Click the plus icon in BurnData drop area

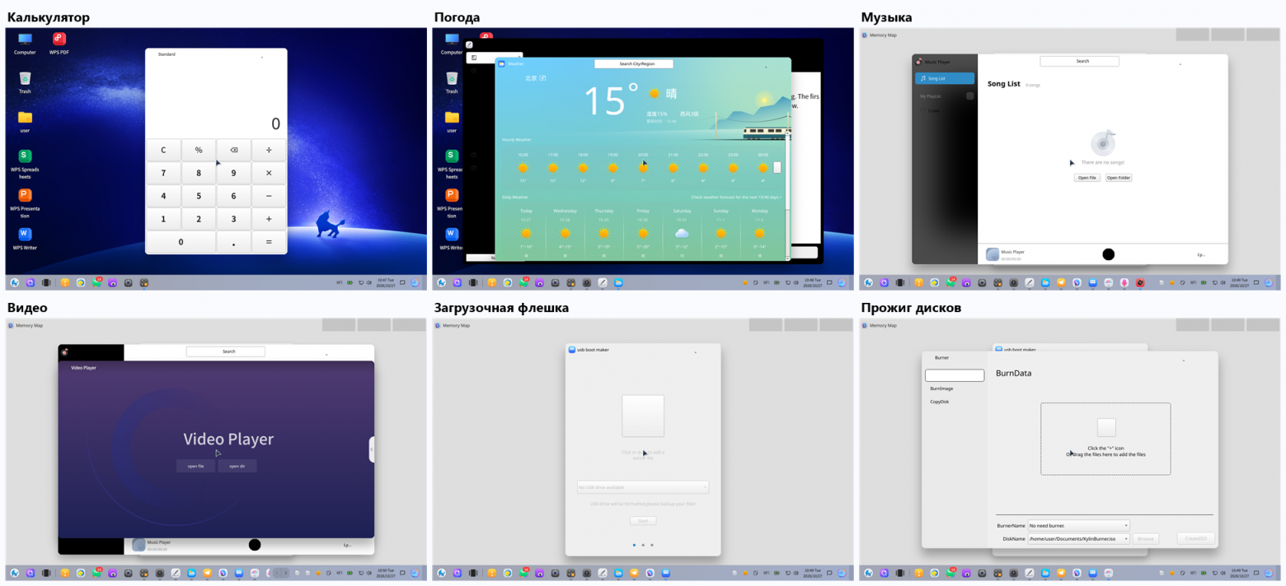(x=1106, y=427)
